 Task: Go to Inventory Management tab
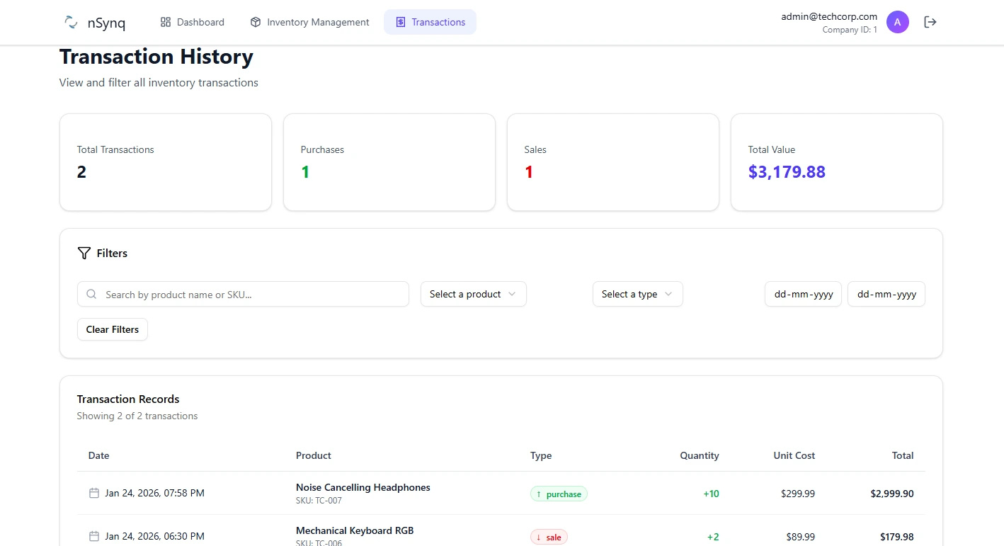click(x=310, y=22)
